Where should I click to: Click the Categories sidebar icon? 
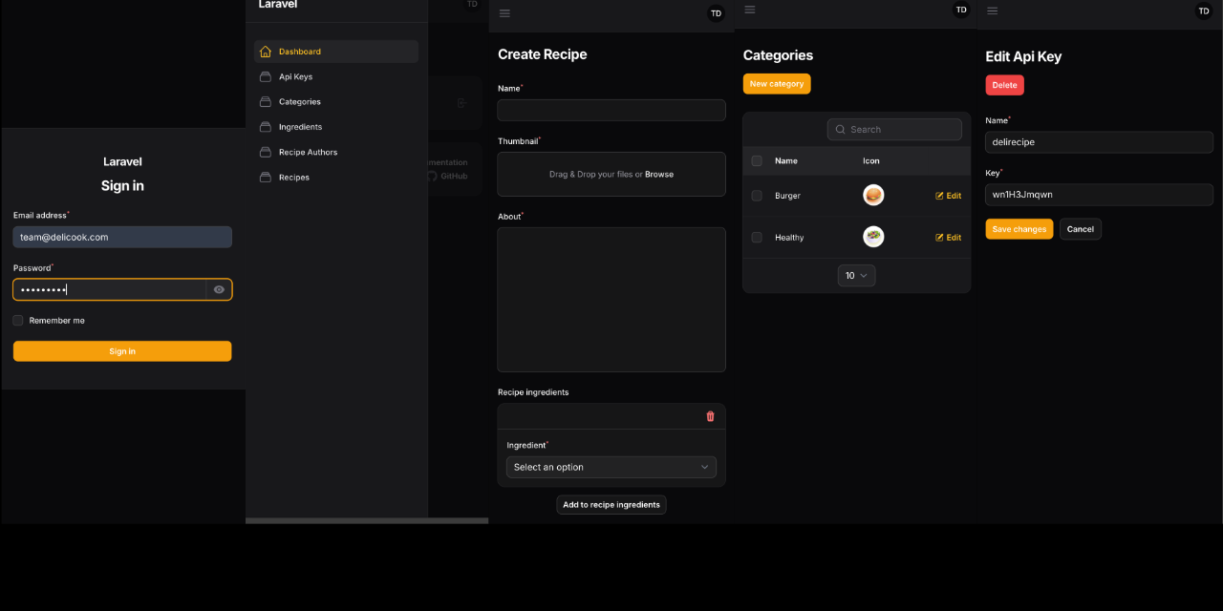(266, 101)
